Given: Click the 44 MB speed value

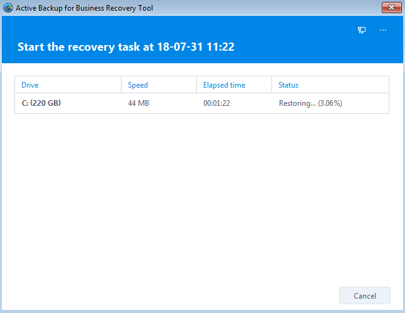Looking at the screenshot, I should [139, 103].
